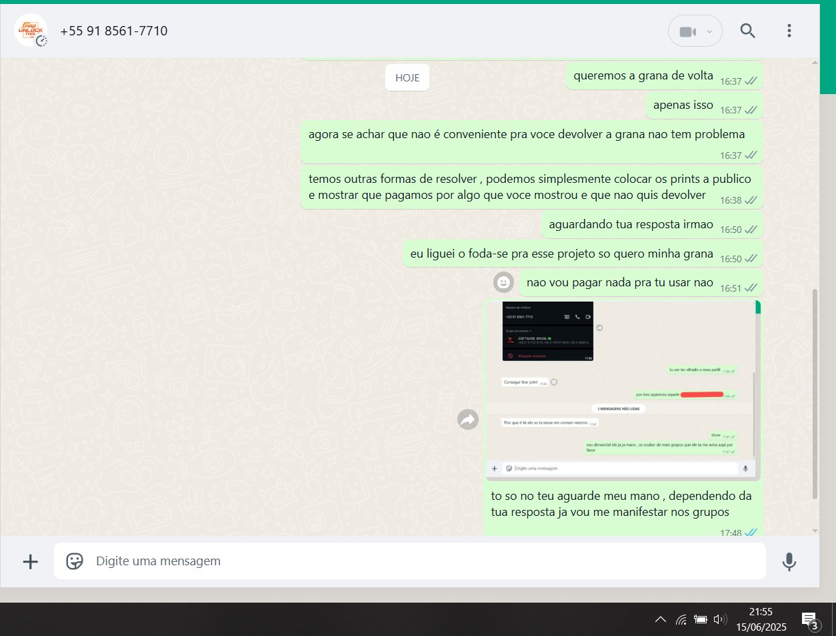This screenshot has height=636, width=836.
Task: Forward the shared screenshot image
Action: (x=468, y=419)
